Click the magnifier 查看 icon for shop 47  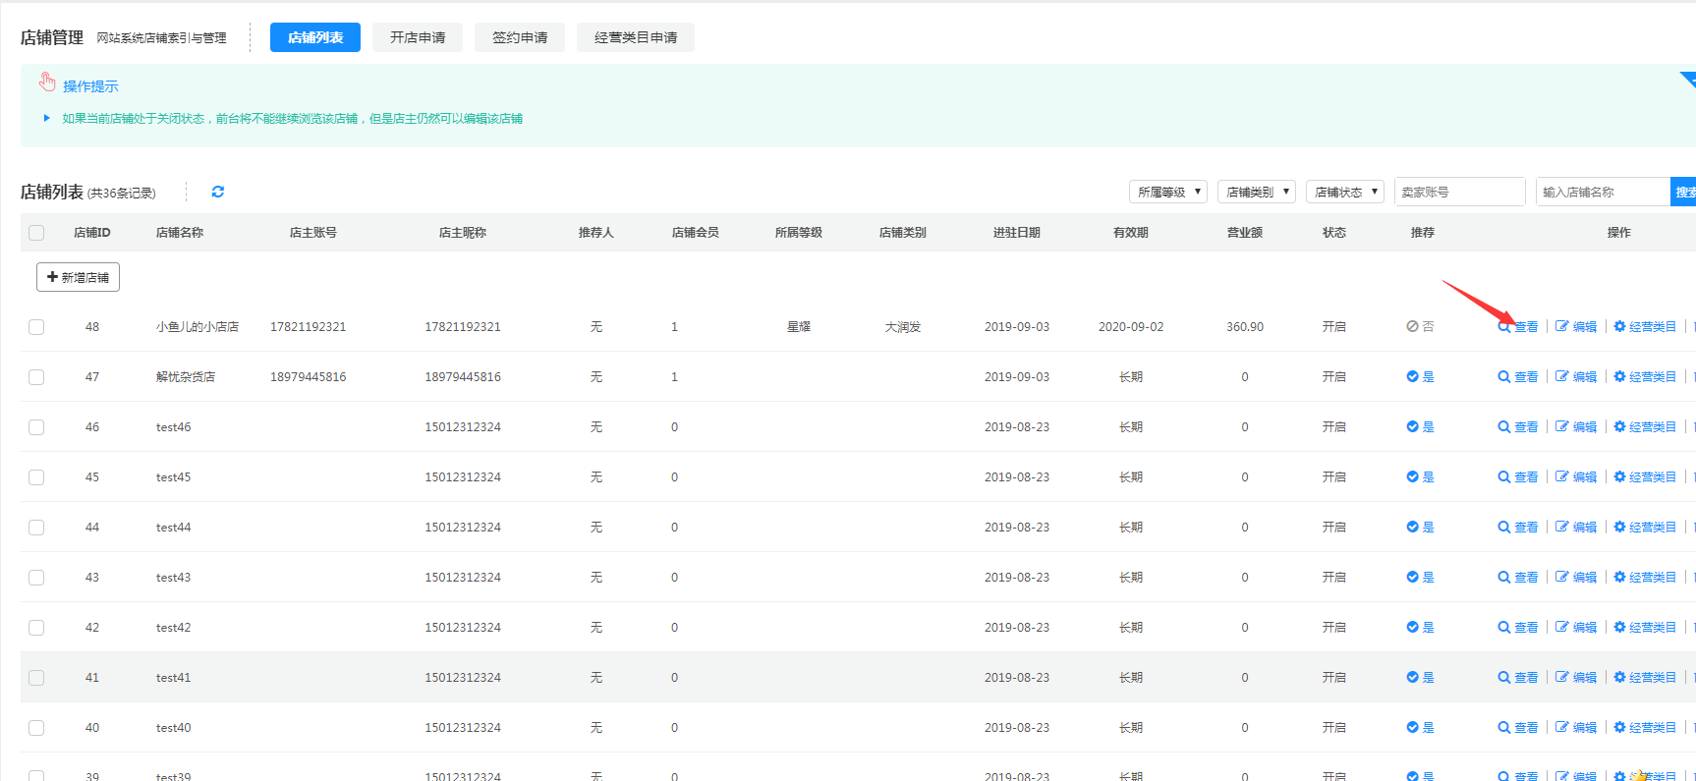pyautogui.click(x=1503, y=377)
